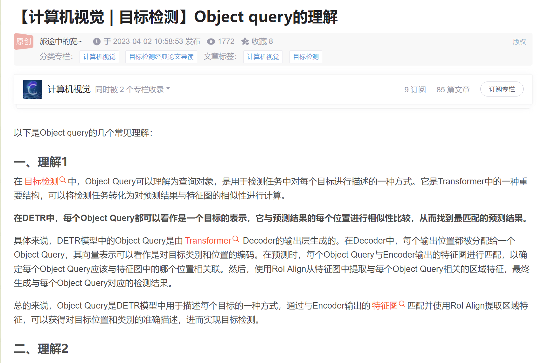Click the 一、理解1 heading
This screenshot has width=543, height=363.
(41, 162)
